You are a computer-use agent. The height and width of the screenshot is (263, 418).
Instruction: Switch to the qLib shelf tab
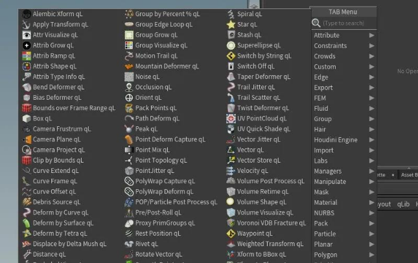coord(403,204)
